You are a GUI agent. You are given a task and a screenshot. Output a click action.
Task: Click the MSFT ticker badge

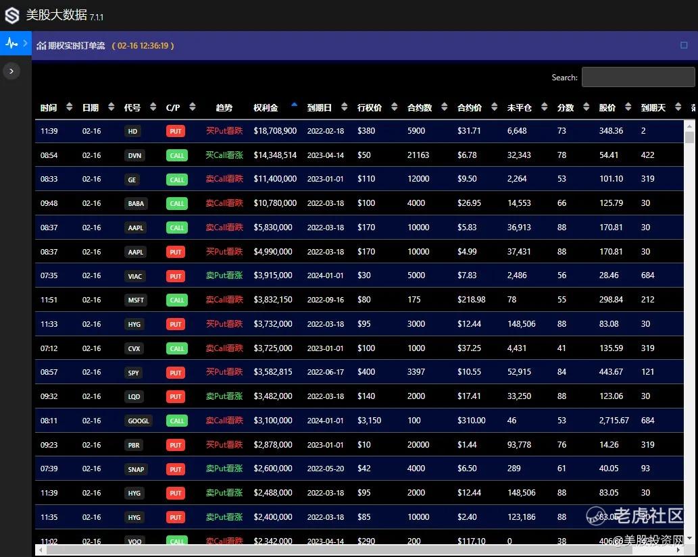136,300
